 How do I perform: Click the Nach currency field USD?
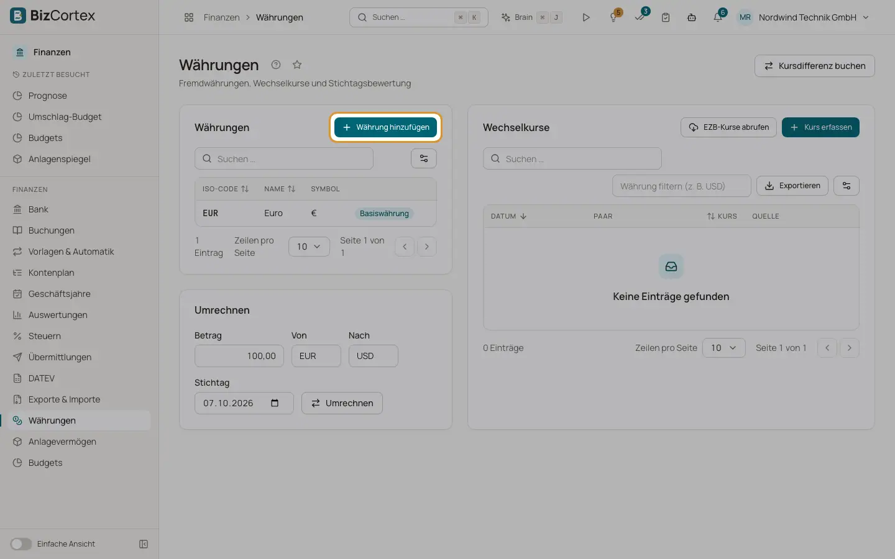[373, 356]
